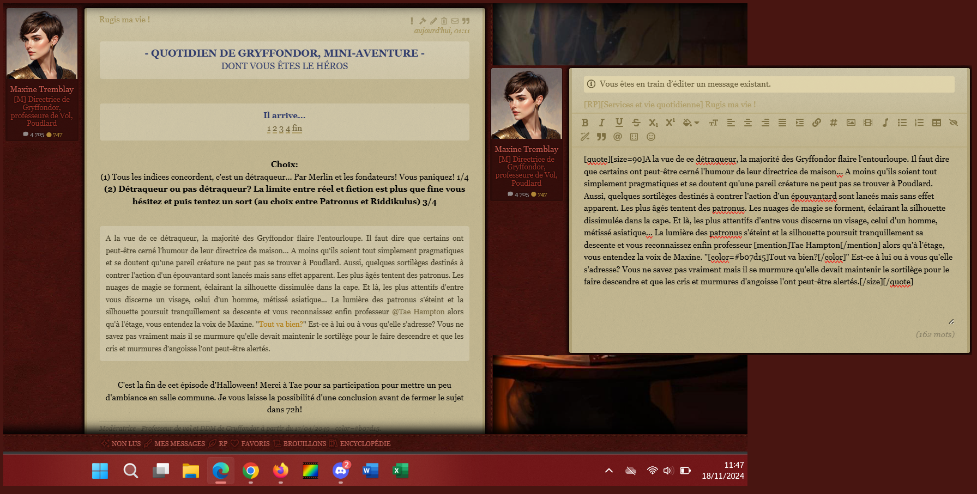
Task: Insert a quote block from editor toolbar
Action: coord(601,137)
